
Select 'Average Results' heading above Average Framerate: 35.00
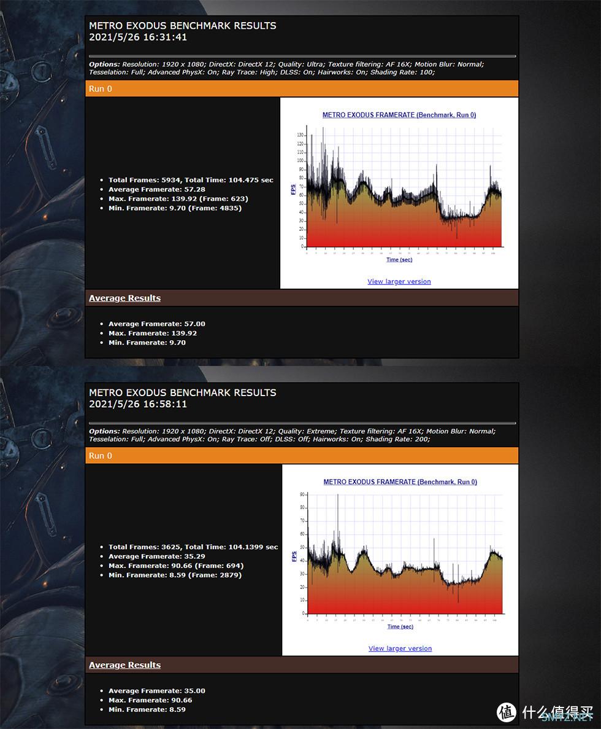[x=125, y=665]
